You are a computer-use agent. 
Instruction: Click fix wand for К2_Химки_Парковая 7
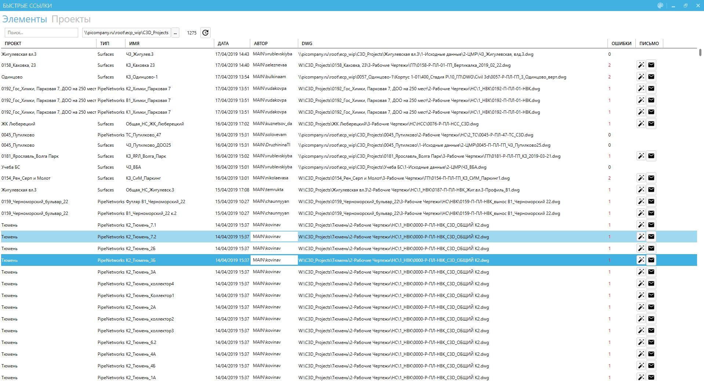point(641,88)
